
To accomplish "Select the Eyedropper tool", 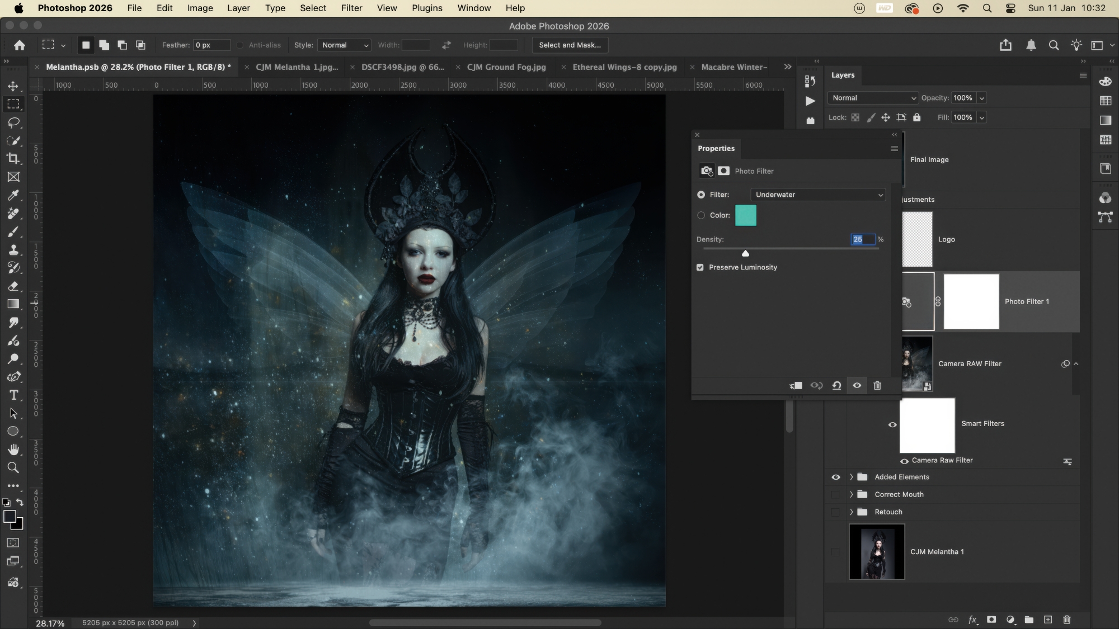I will click(x=13, y=195).
